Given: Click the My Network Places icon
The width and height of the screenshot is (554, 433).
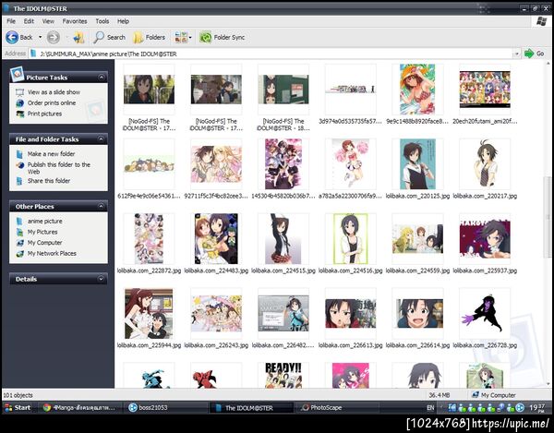Looking at the screenshot, I should point(20,254).
